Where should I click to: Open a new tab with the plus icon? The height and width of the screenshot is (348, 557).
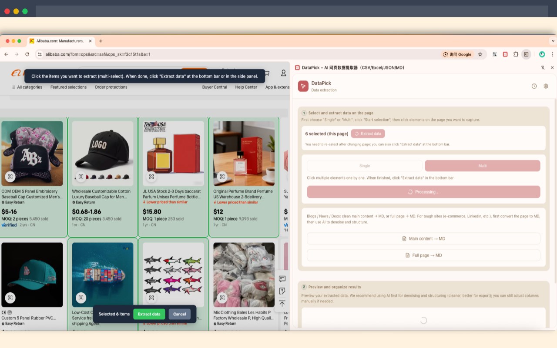[101, 41]
